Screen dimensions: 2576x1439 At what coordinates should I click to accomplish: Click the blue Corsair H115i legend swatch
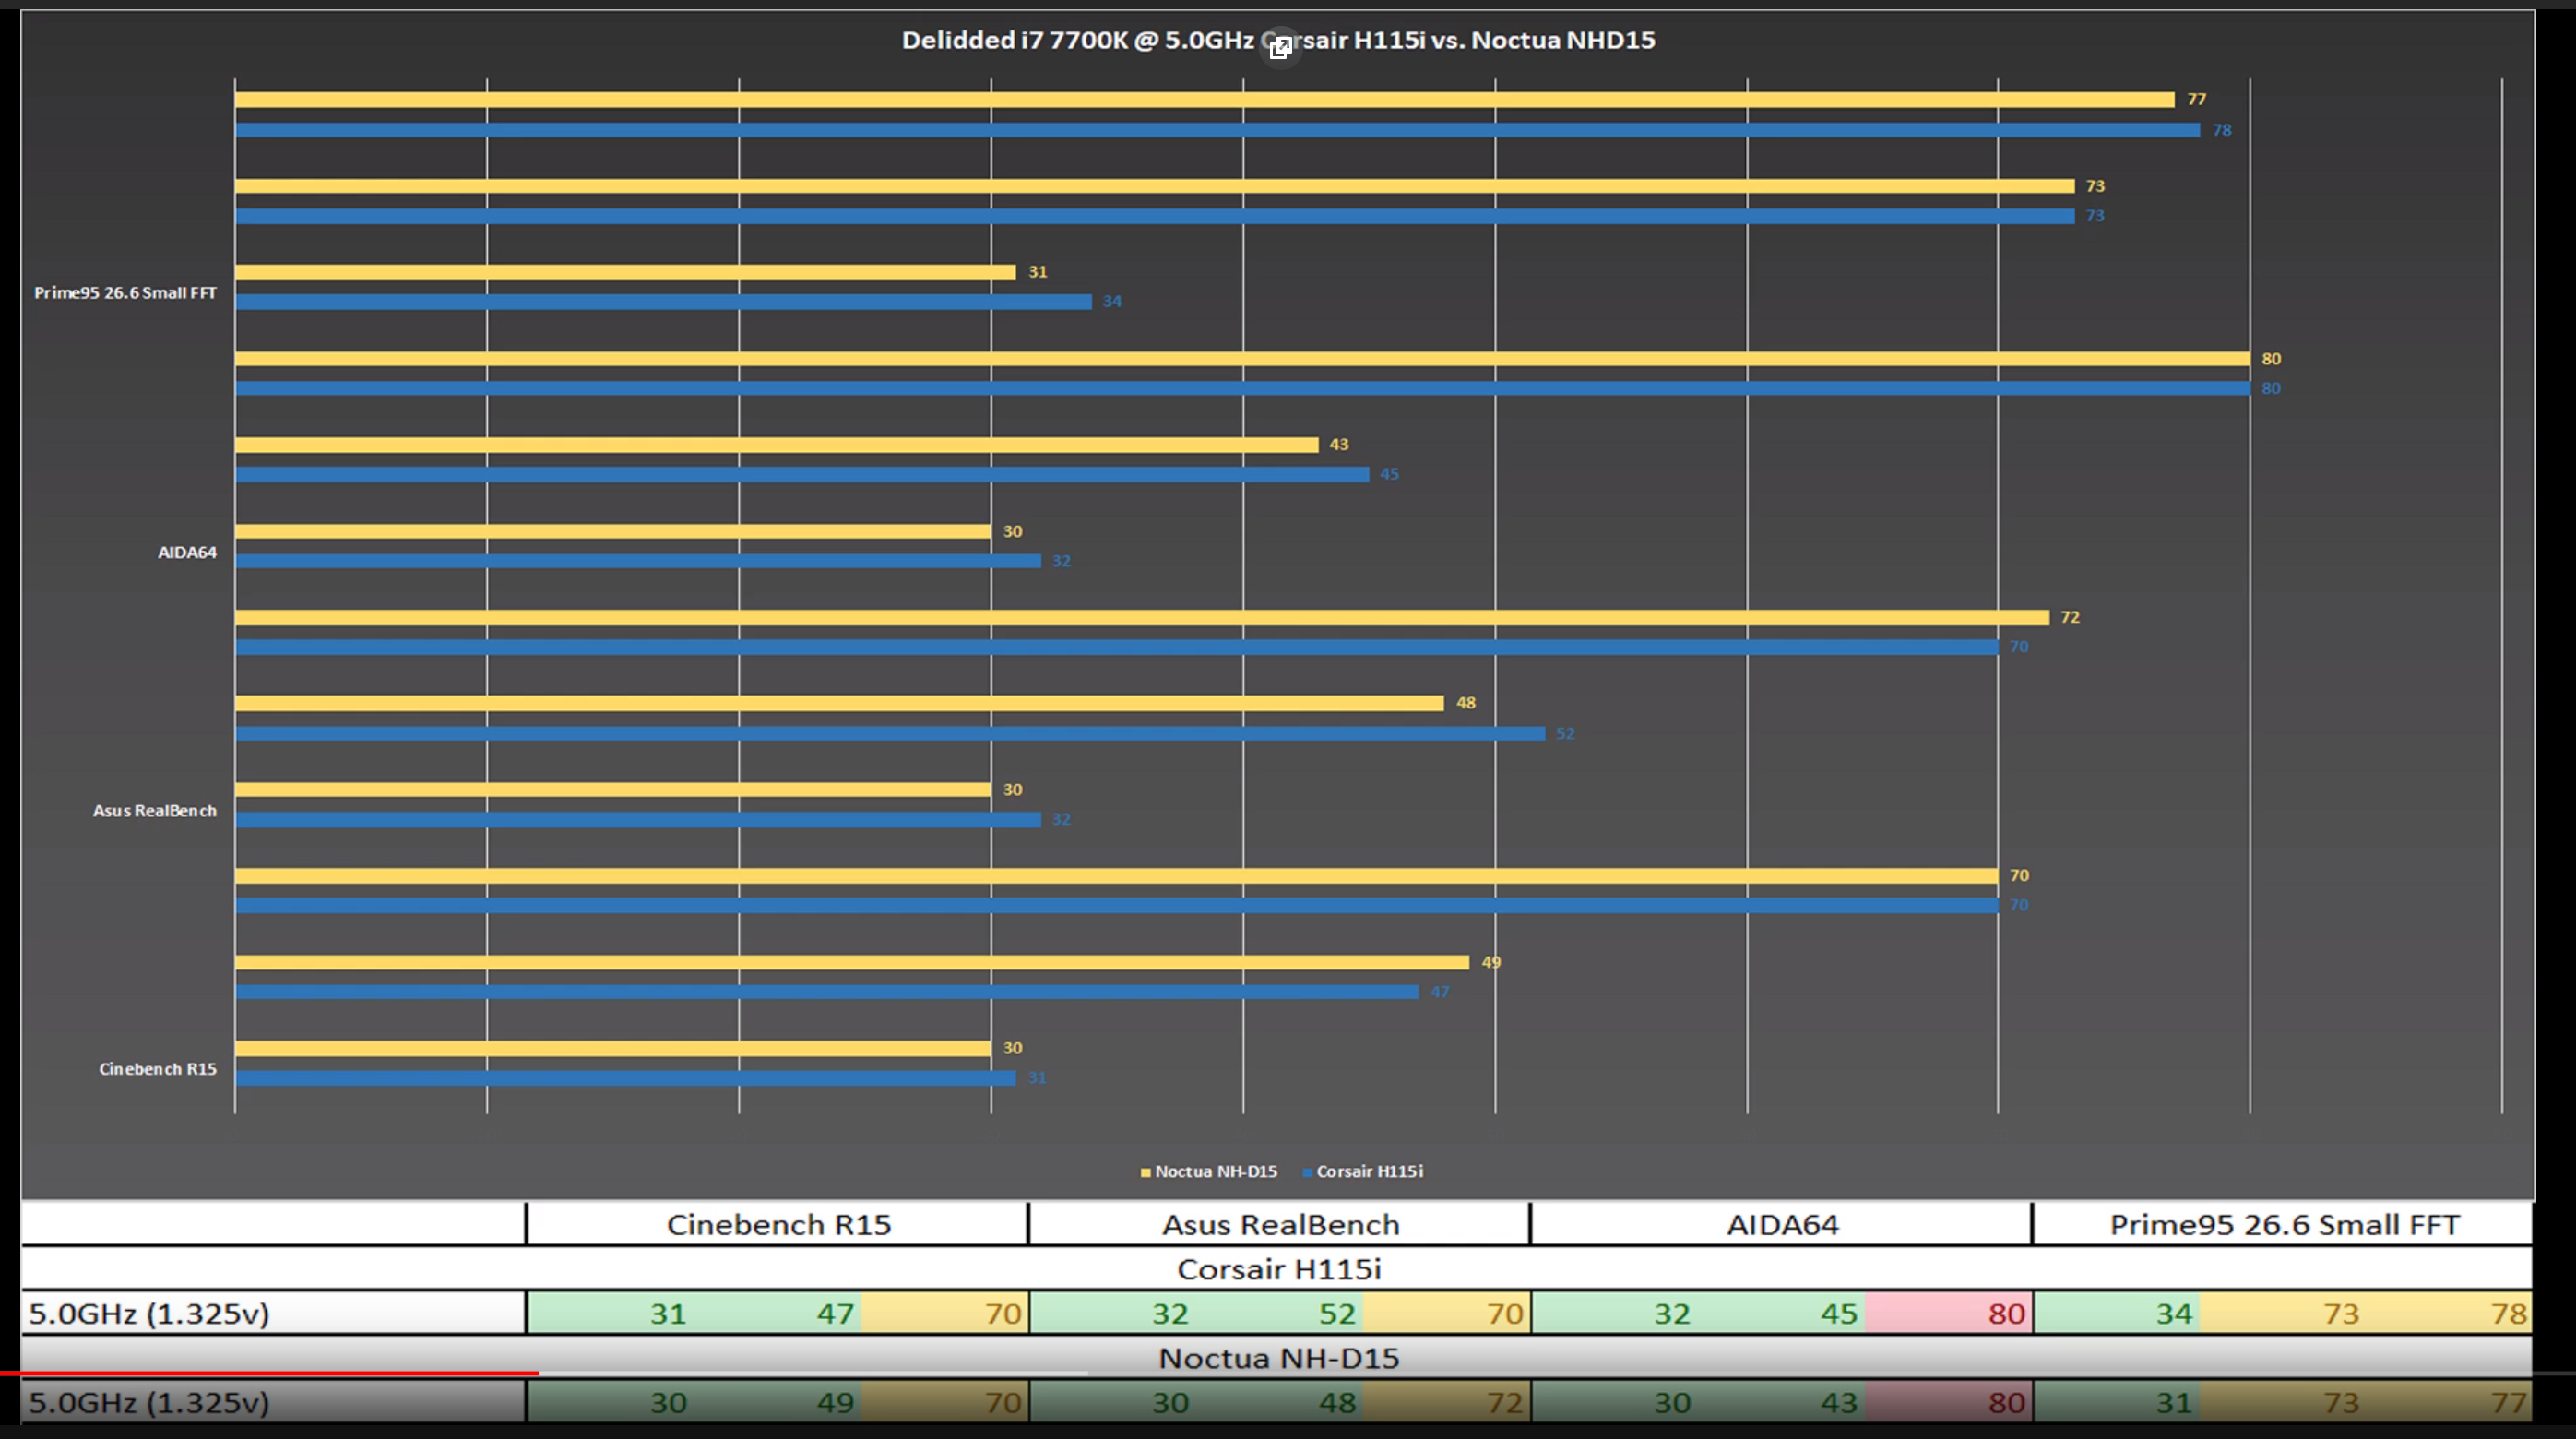click(x=1307, y=1172)
